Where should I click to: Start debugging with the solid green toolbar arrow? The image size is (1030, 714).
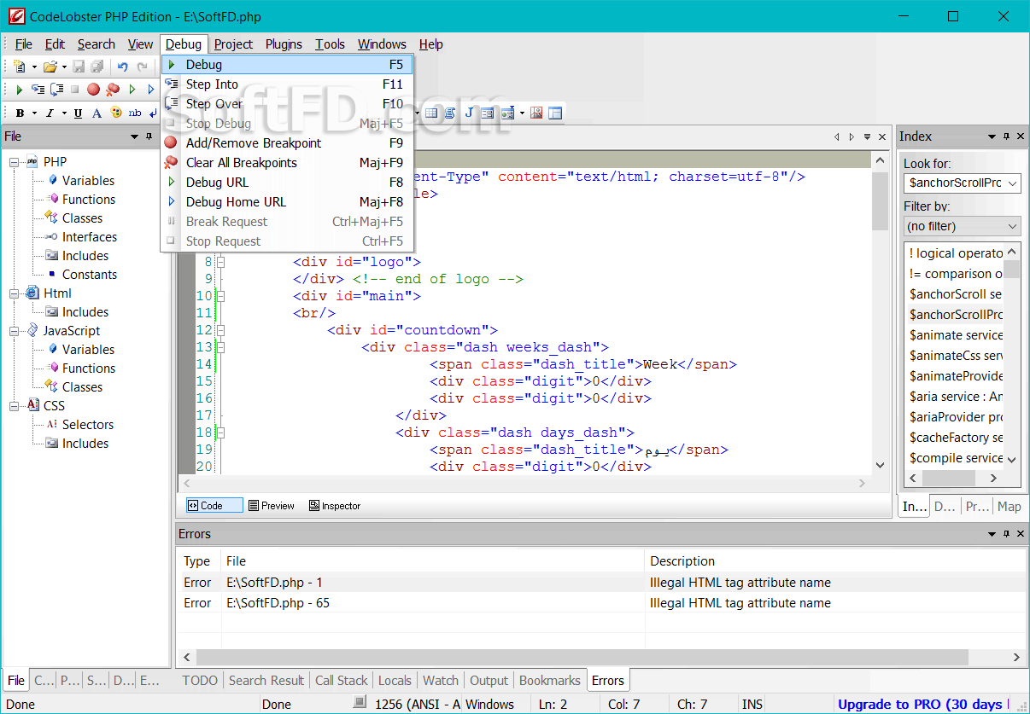coord(20,89)
